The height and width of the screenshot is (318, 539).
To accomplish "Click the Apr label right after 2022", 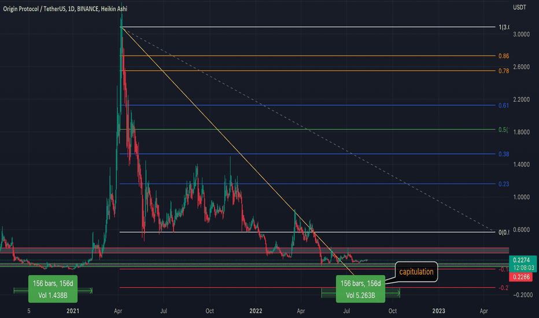I will pyautogui.click(x=301, y=311).
